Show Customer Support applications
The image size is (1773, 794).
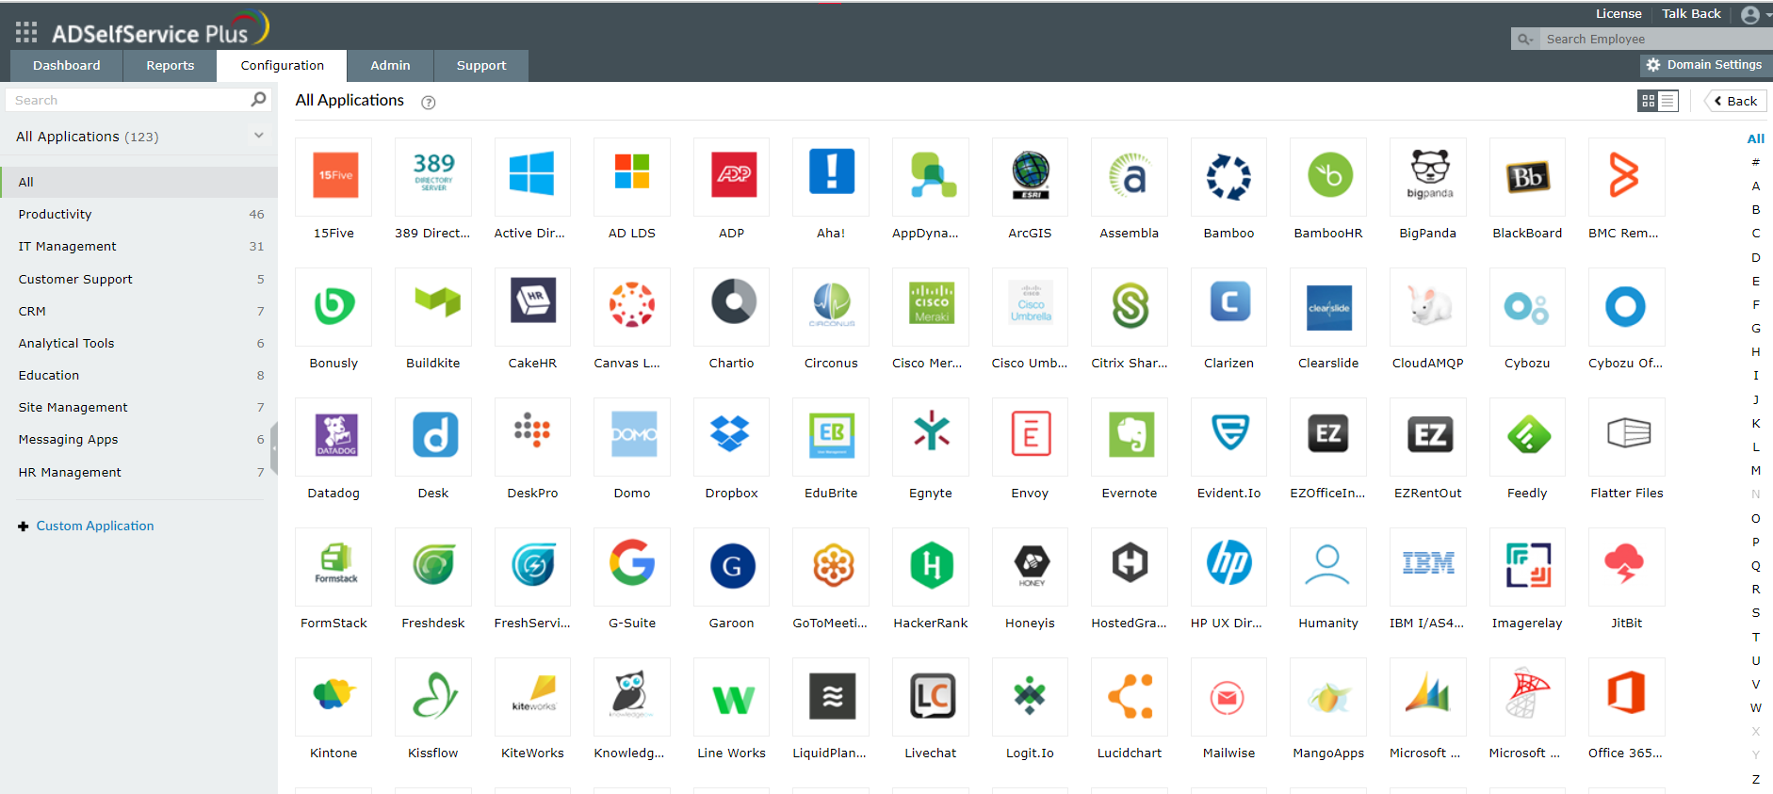(x=139, y=279)
